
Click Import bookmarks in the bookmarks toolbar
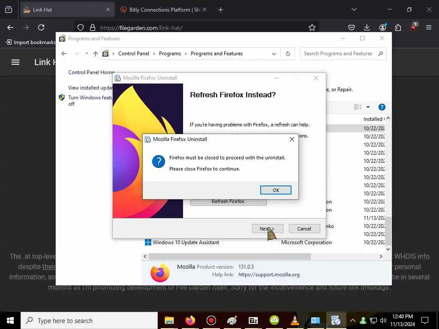tap(31, 42)
